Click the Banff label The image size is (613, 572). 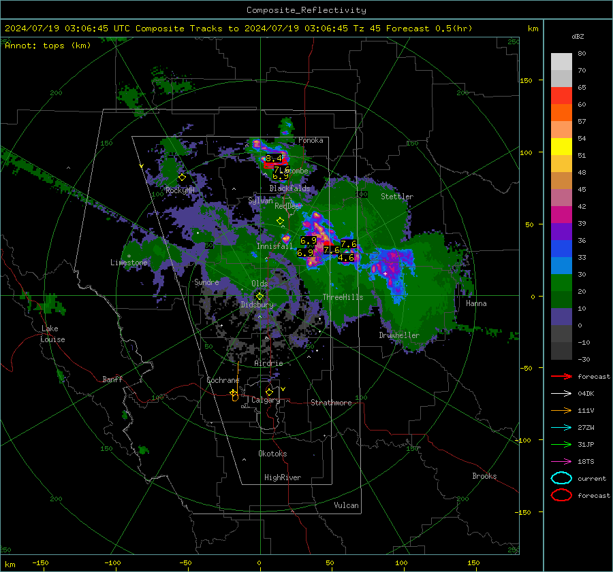pyautogui.click(x=112, y=379)
